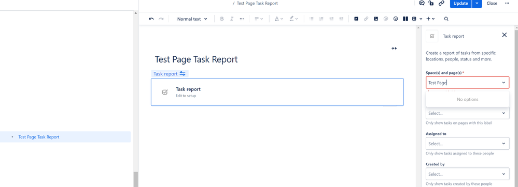This screenshot has height=187, width=518.
Task: Close the Task report side panel
Action: [x=504, y=35]
